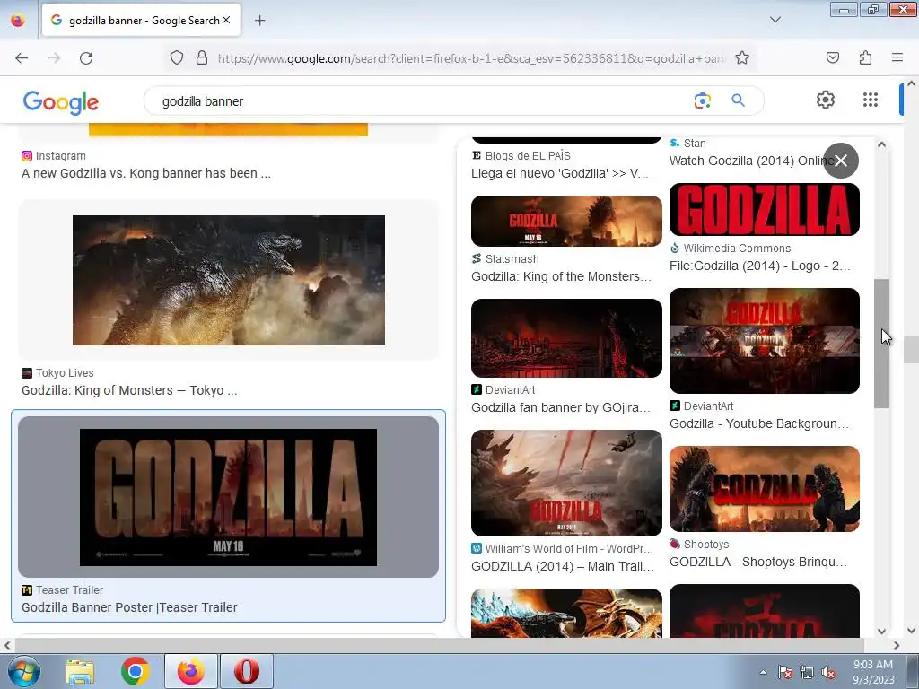Open the Google apps grid
The image size is (919, 689).
click(x=871, y=100)
